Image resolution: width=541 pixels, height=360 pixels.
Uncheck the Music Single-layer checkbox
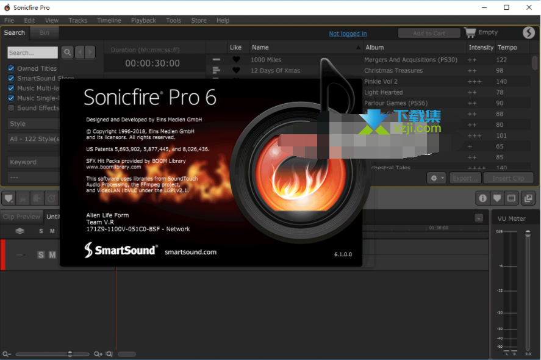click(x=11, y=98)
